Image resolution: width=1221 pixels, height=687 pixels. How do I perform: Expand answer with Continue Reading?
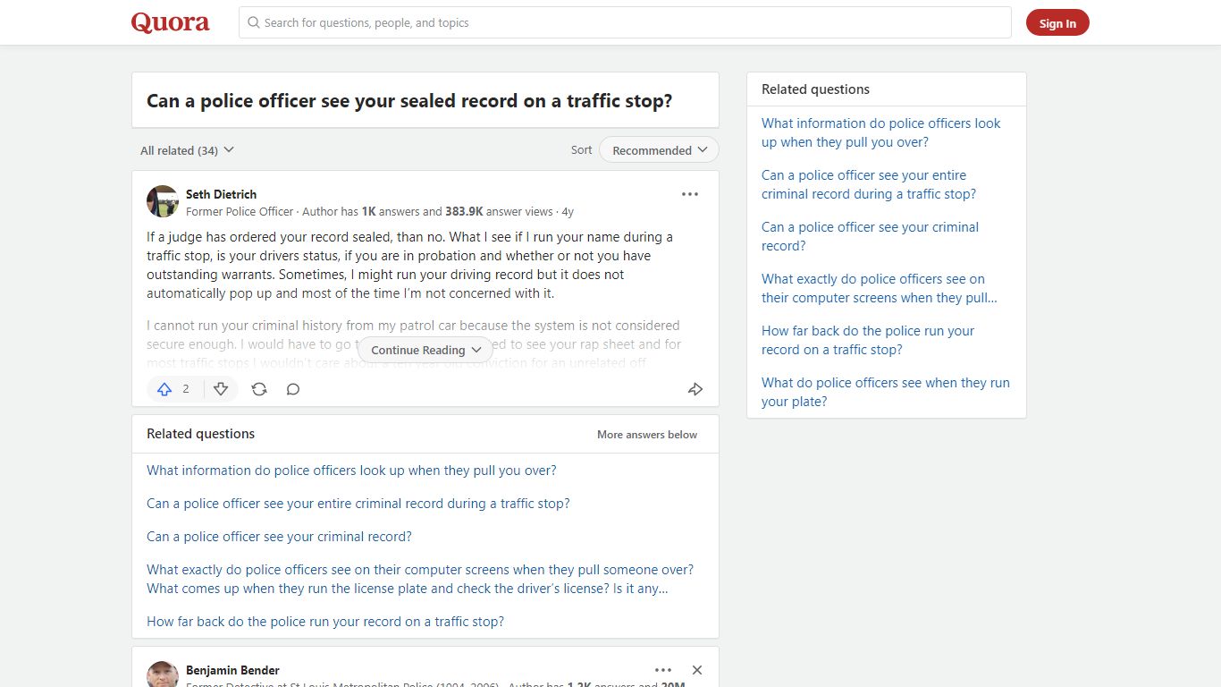pos(425,350)
